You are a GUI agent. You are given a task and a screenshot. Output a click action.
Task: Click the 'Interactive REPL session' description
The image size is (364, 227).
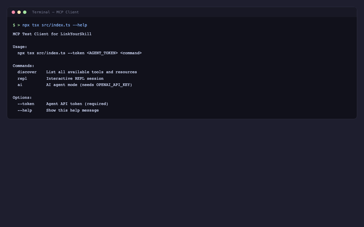pyautogui.click(x=75, y=79)
